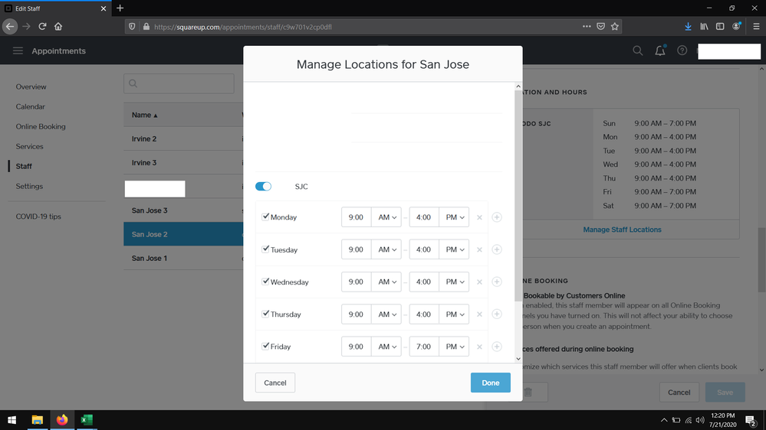
Task: Expand Thursday end PM dropdown
Action: click(454, 314)
